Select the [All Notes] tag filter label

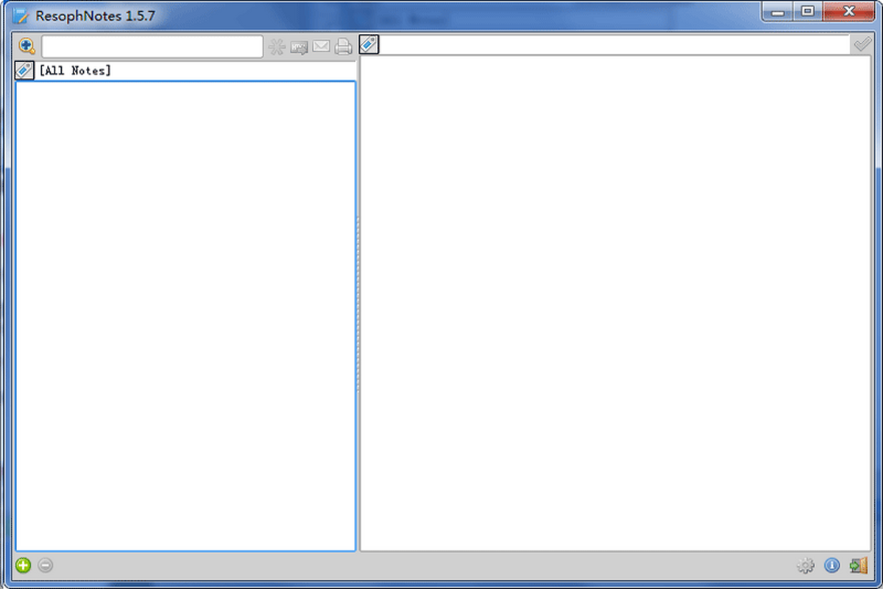75,71
